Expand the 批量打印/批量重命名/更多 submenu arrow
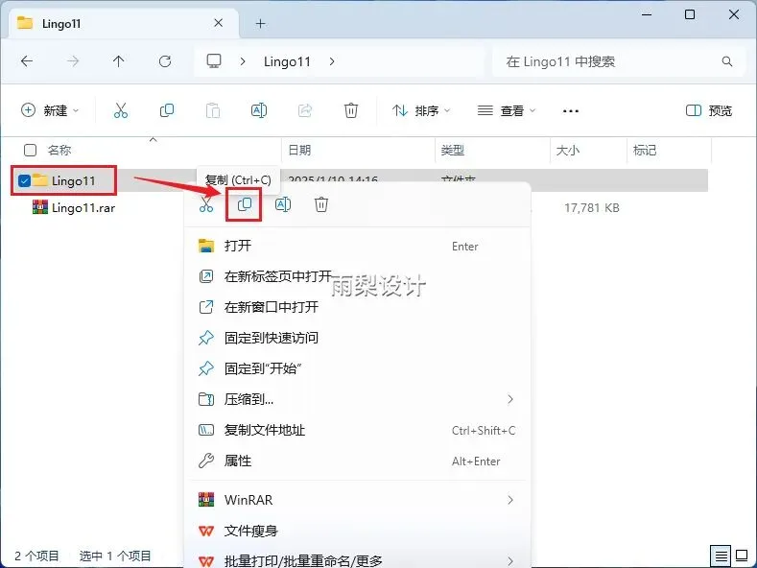Viewport: 757px width, 568px height. pos(510,560)
